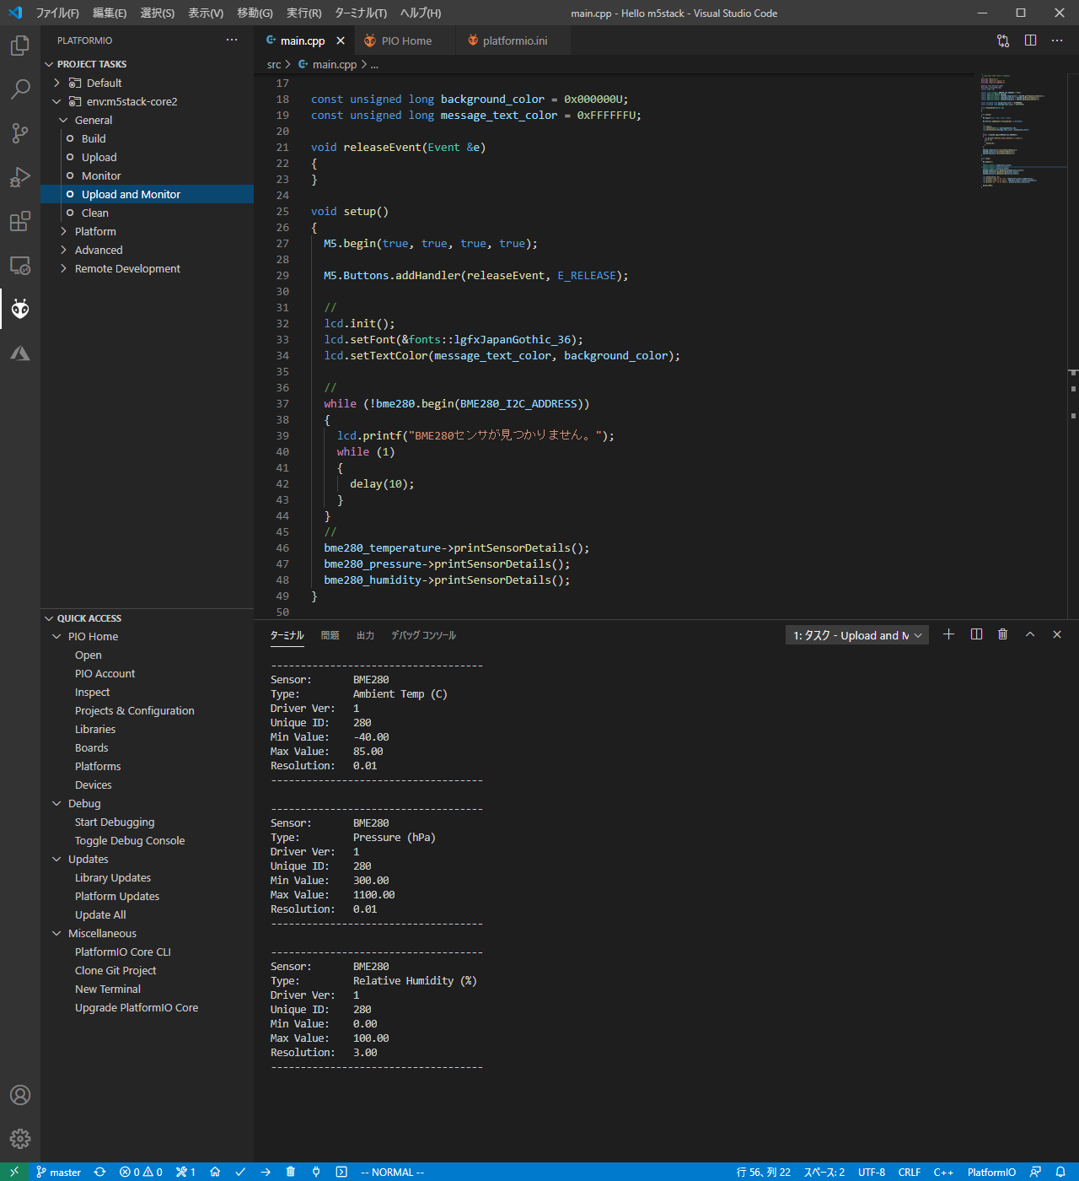1079x1181 pixels.
Task: Click the PlatformIO Clean trash icon in status bar
Action: coord(291,1172)
